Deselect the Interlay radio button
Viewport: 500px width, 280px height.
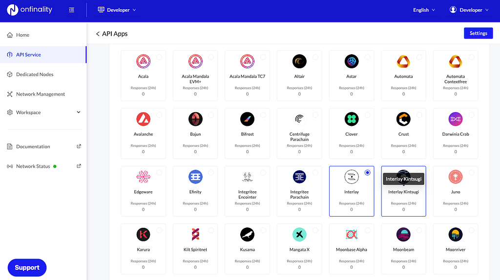pyautogui.click(x=367, y=172)
